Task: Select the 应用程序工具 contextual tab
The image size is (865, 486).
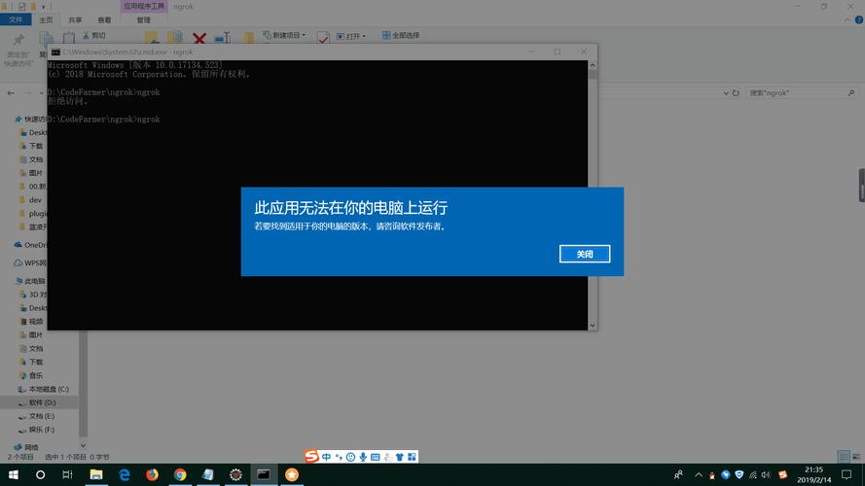Action: click(x=143, y=6)
